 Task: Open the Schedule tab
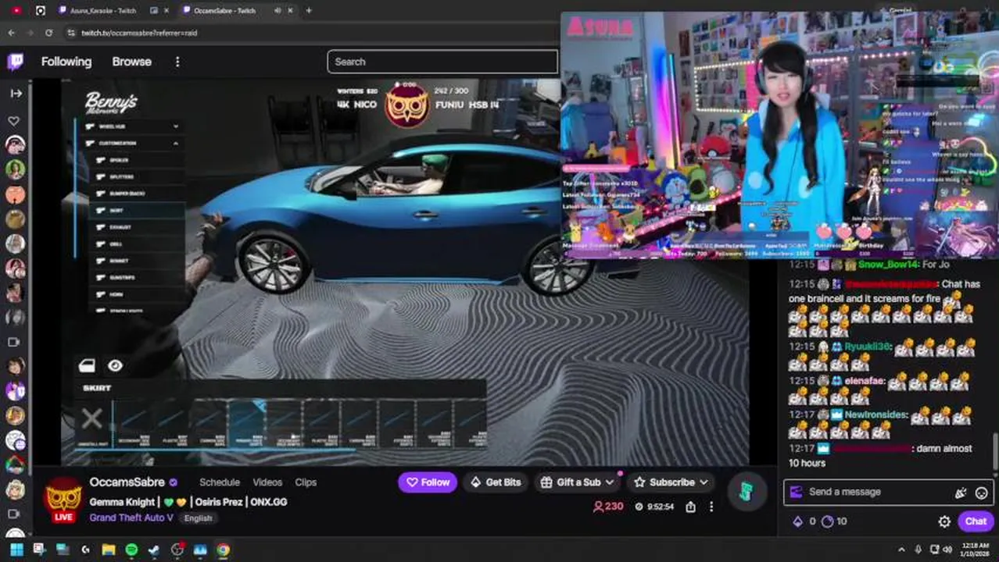220,482
